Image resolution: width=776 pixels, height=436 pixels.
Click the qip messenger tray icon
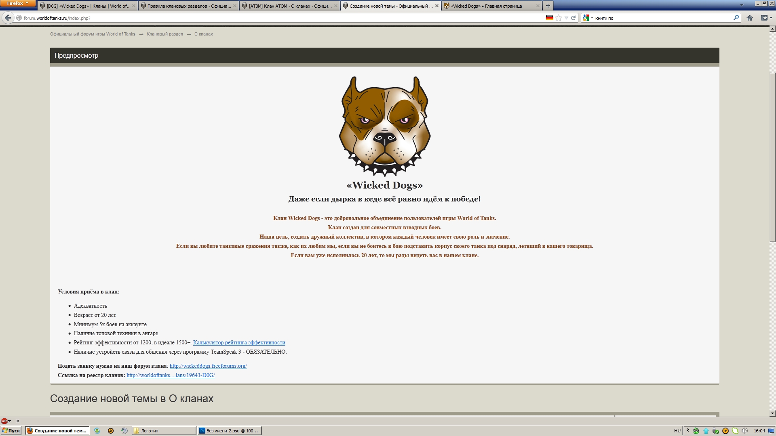[x=696, y=431]
